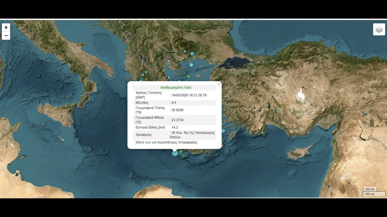Click the latitude value 35.0299

pos(177,110)
